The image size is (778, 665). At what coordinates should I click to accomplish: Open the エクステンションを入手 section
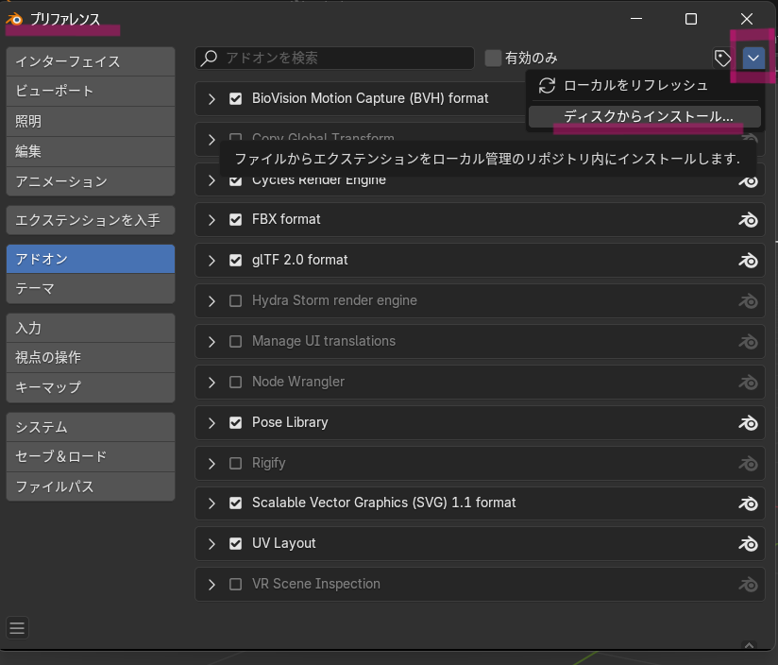coord(90,220)
